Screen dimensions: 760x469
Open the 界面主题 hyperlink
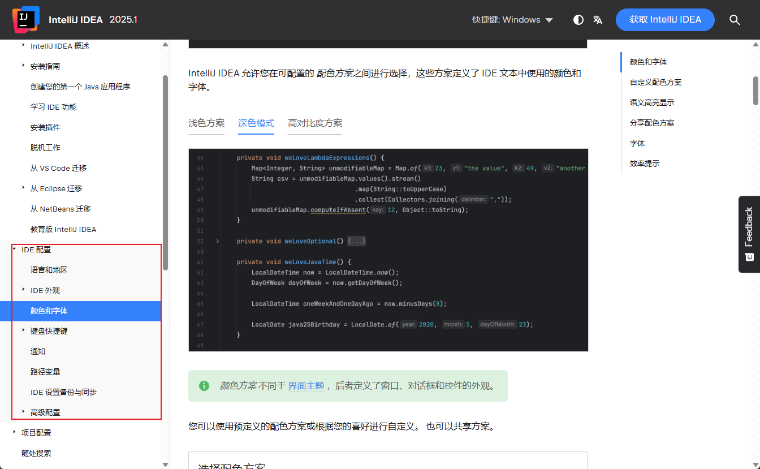(306, 386)
